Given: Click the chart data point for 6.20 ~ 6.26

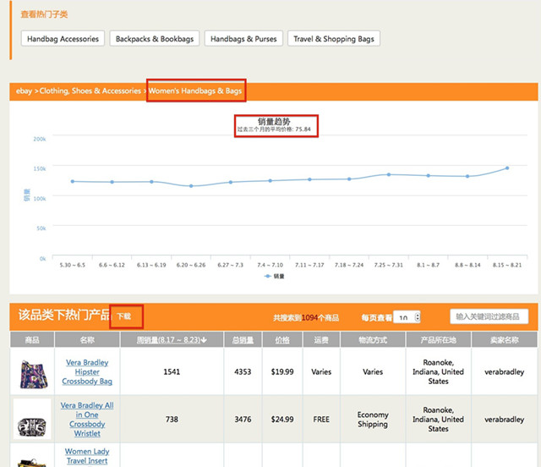Looking at the screenshot, I should 191,186.
